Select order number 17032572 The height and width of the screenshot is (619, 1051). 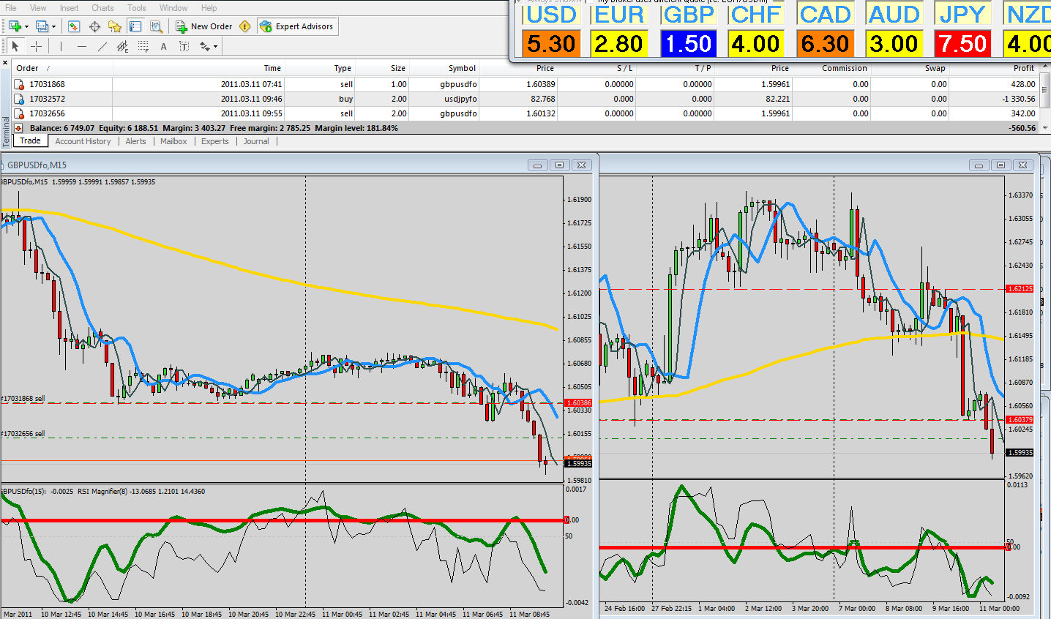coord(47,99)
